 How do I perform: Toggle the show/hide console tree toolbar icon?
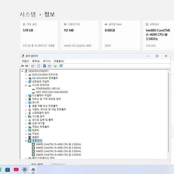33,66
